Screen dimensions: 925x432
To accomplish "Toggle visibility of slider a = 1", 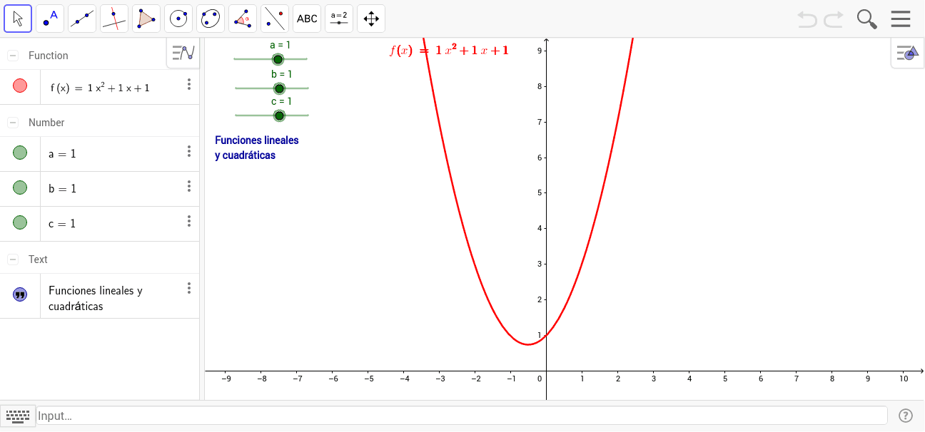I will [20, 153].
